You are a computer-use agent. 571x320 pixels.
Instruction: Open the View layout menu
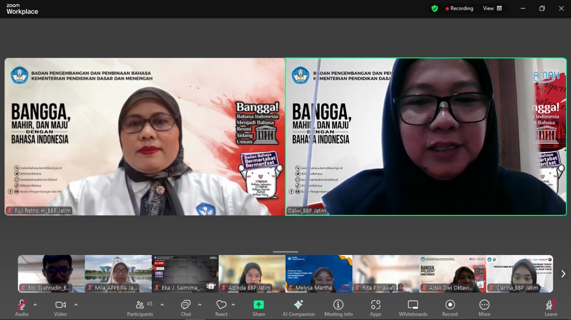click(x=492, y=8)
